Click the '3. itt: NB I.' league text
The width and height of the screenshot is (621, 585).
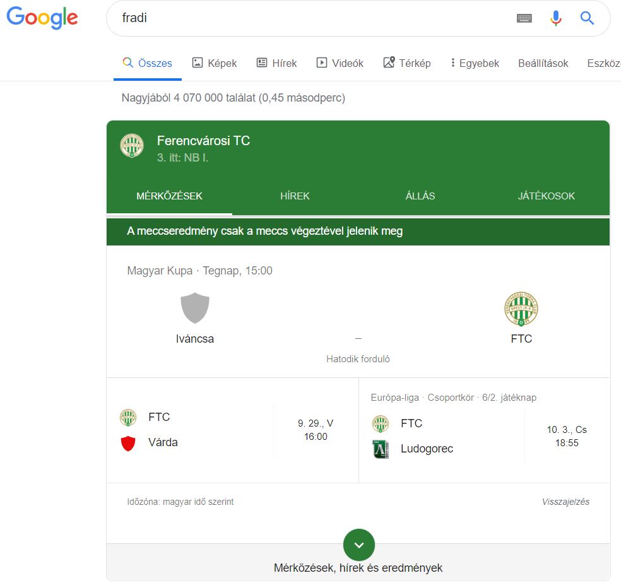[182, 158]
